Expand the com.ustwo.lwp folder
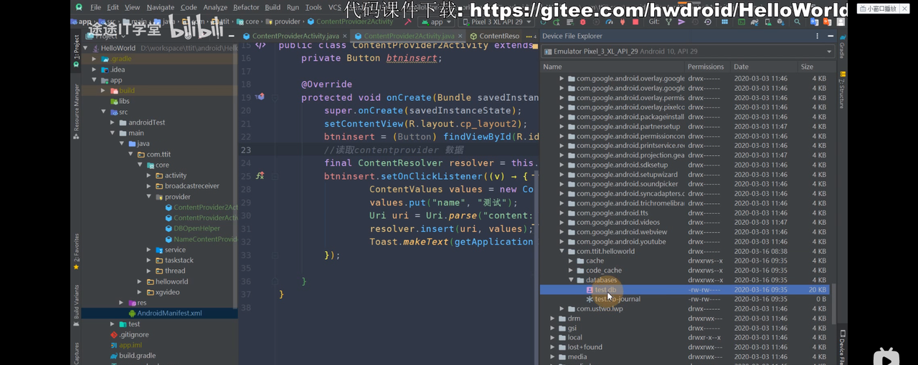918x365 pixels. coord(562,308)
